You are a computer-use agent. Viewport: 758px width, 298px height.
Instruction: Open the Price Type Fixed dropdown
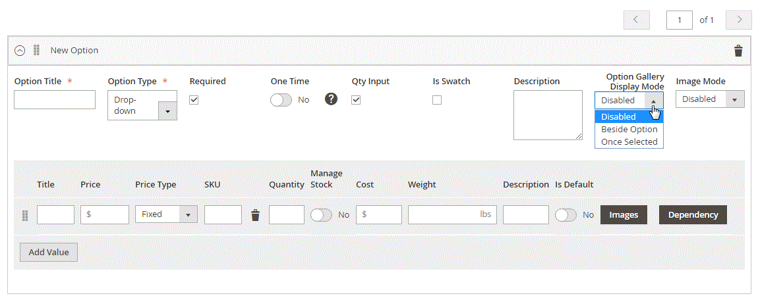(166, 214)
